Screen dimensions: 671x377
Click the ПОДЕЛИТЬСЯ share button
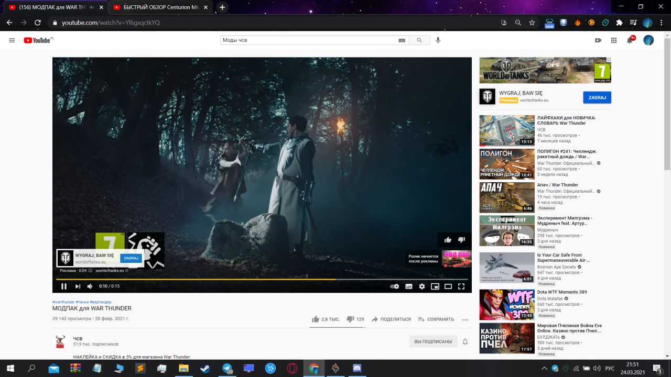point(391,319)
